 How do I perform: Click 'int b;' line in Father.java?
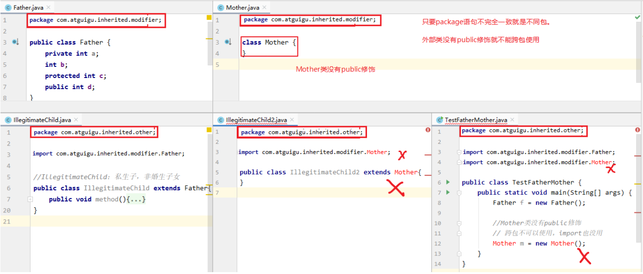(x=57, y=65)
